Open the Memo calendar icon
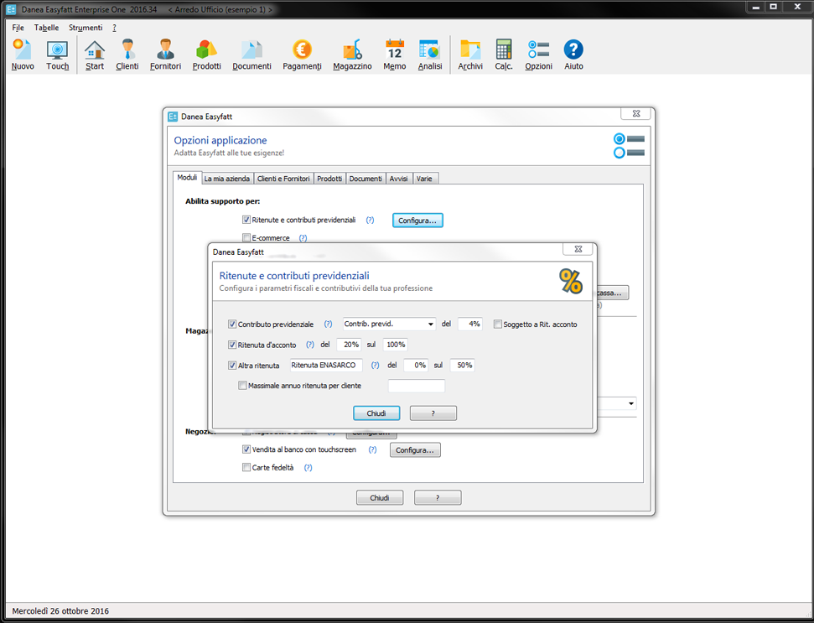Viewport: 814px width, 623px height. (x=394, y=55)
